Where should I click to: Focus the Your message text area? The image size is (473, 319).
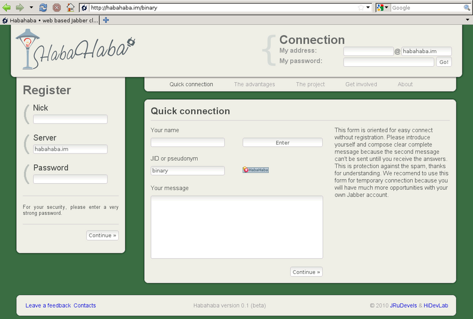point(237,227)
